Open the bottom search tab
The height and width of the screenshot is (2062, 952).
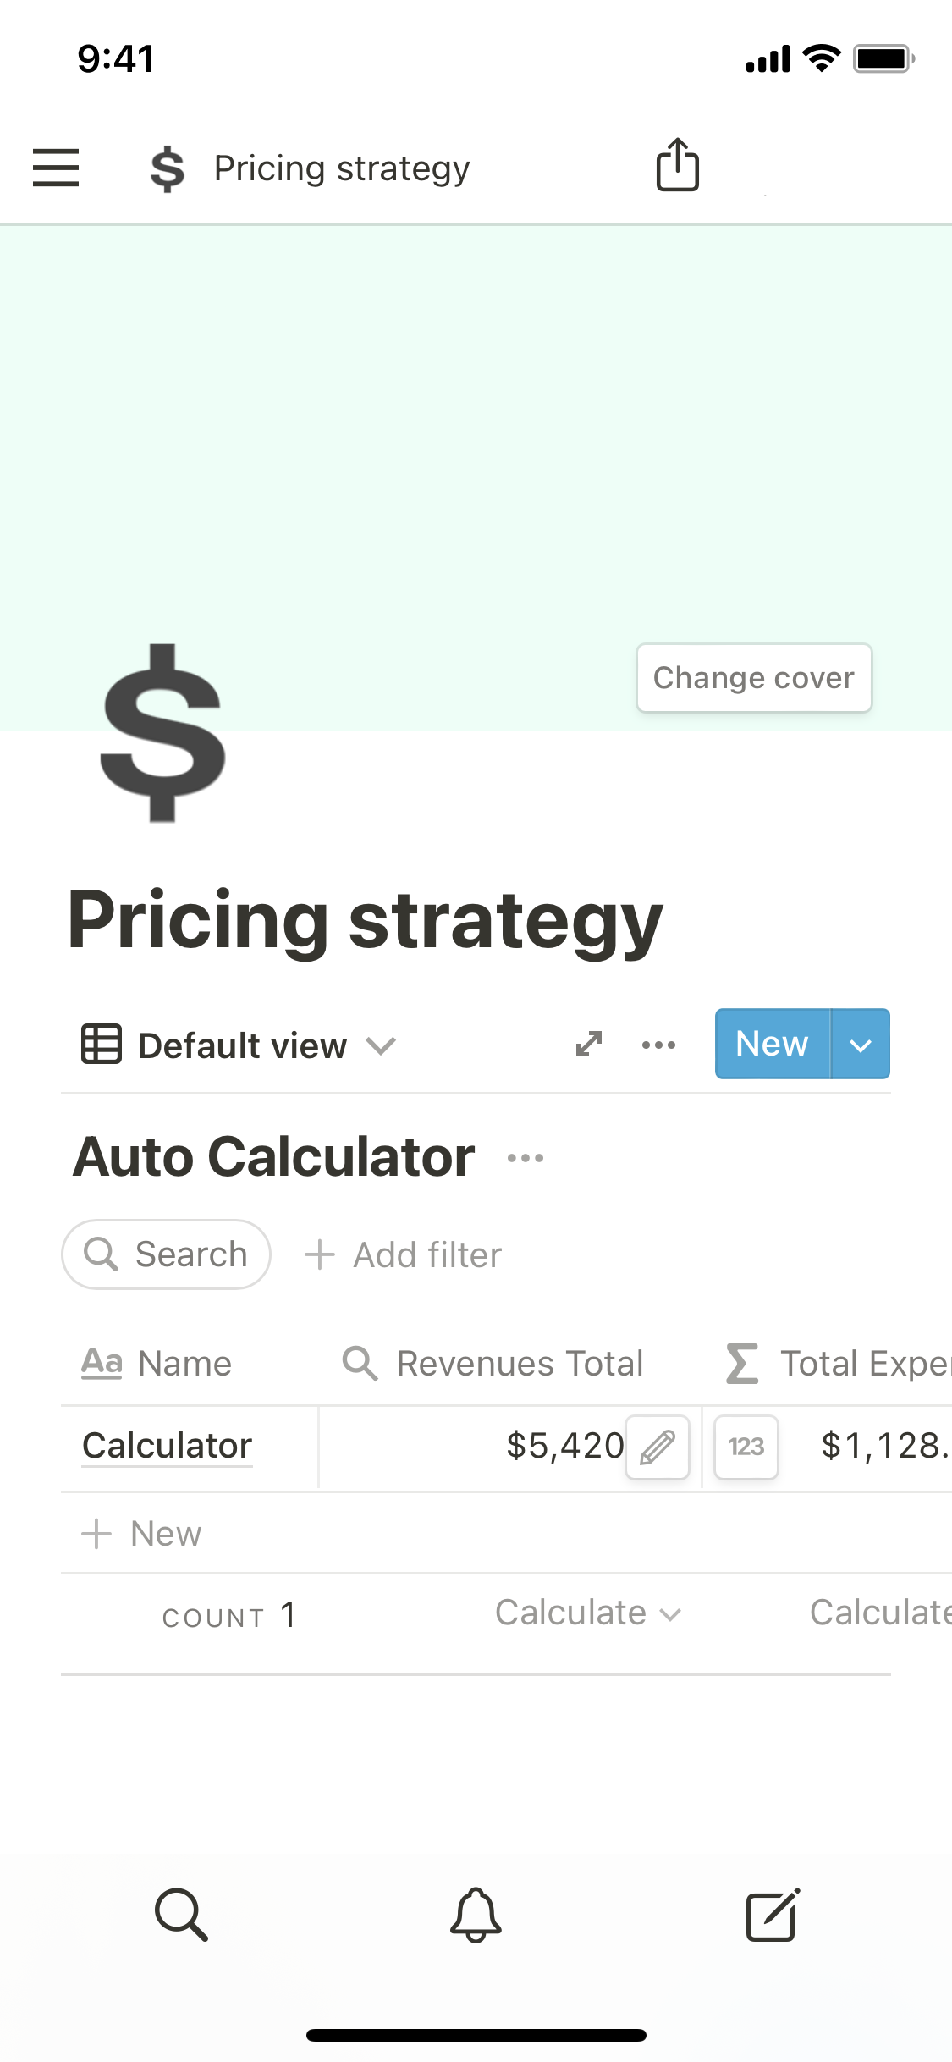click(x=181, y=1915)
